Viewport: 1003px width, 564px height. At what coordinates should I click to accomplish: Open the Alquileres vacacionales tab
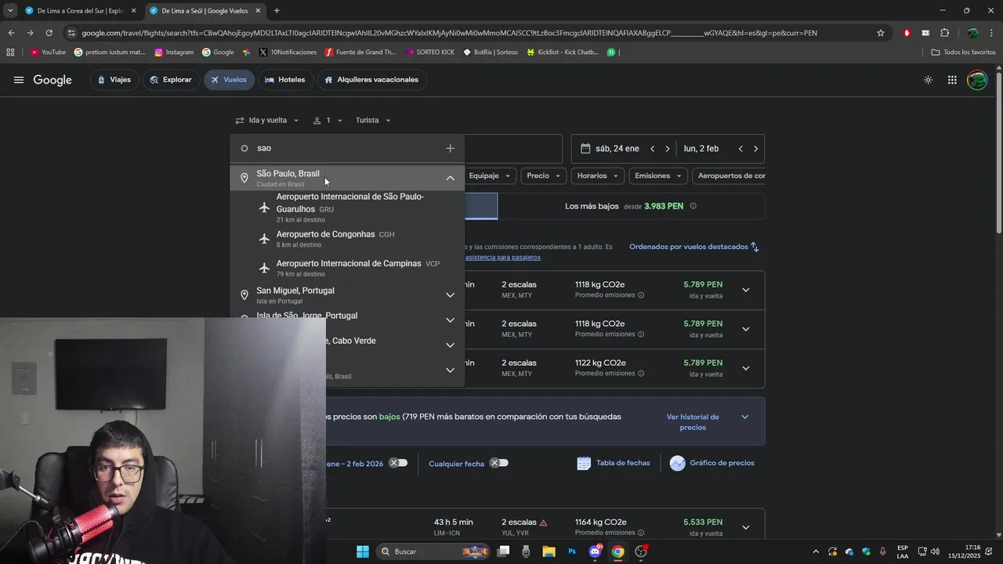point(371,80)
